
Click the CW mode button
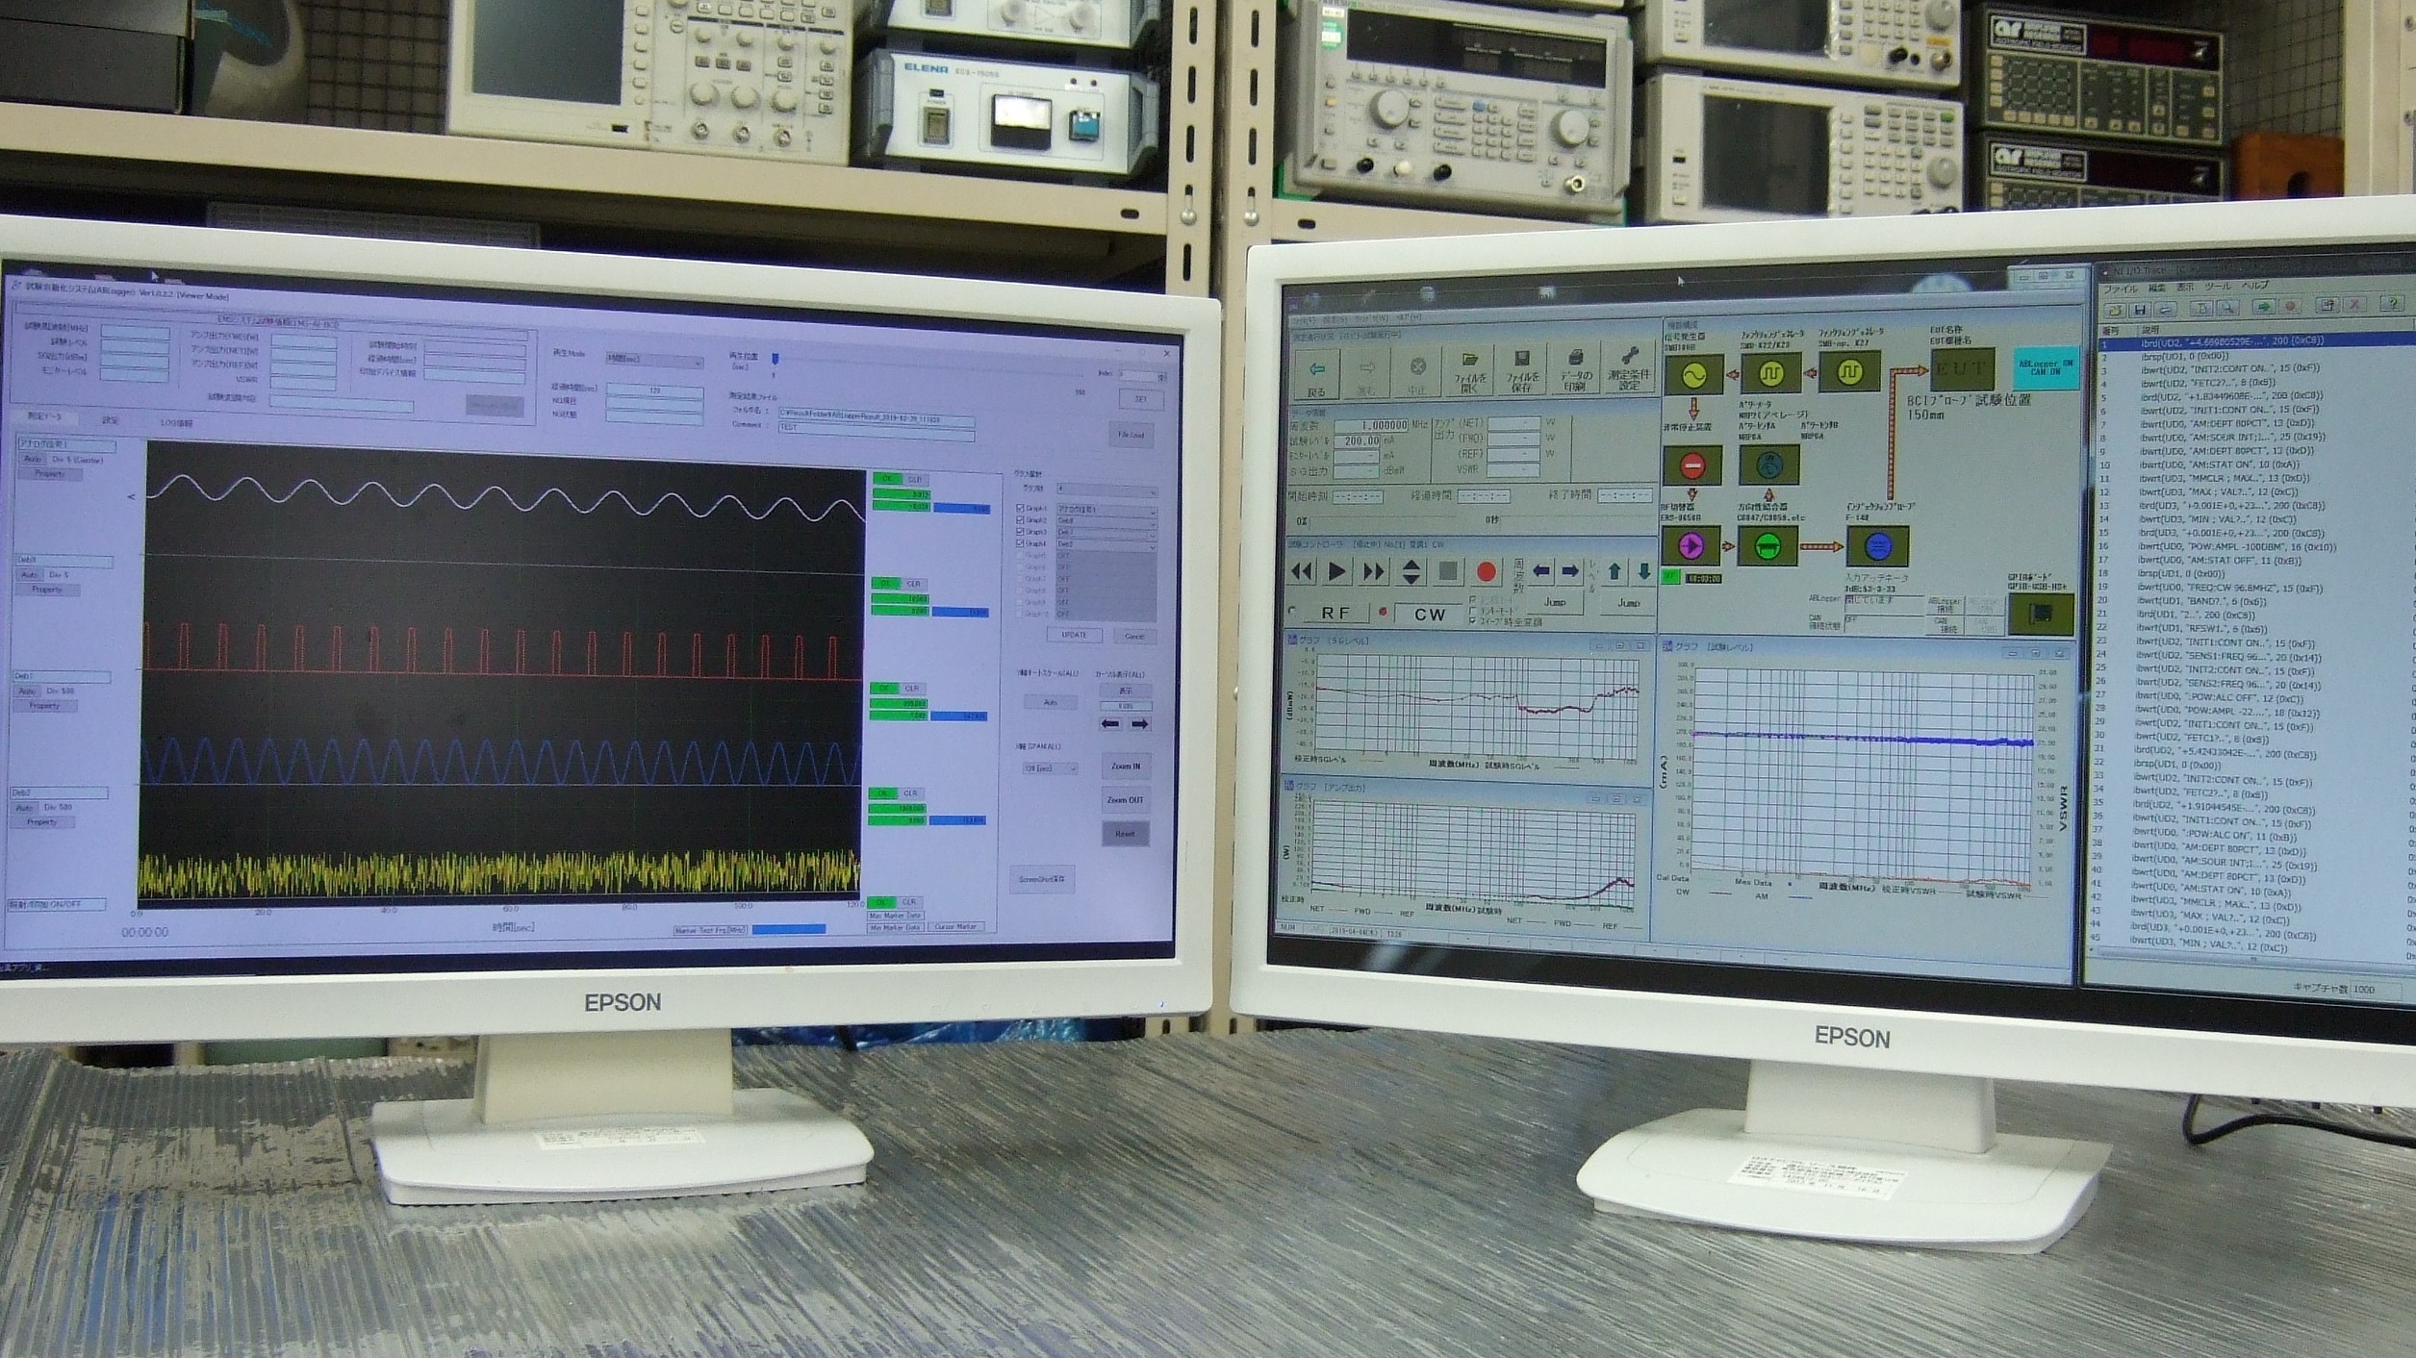point(1430,615)
